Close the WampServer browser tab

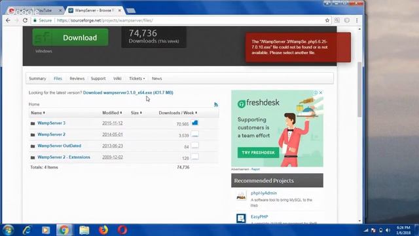[120, 10]
